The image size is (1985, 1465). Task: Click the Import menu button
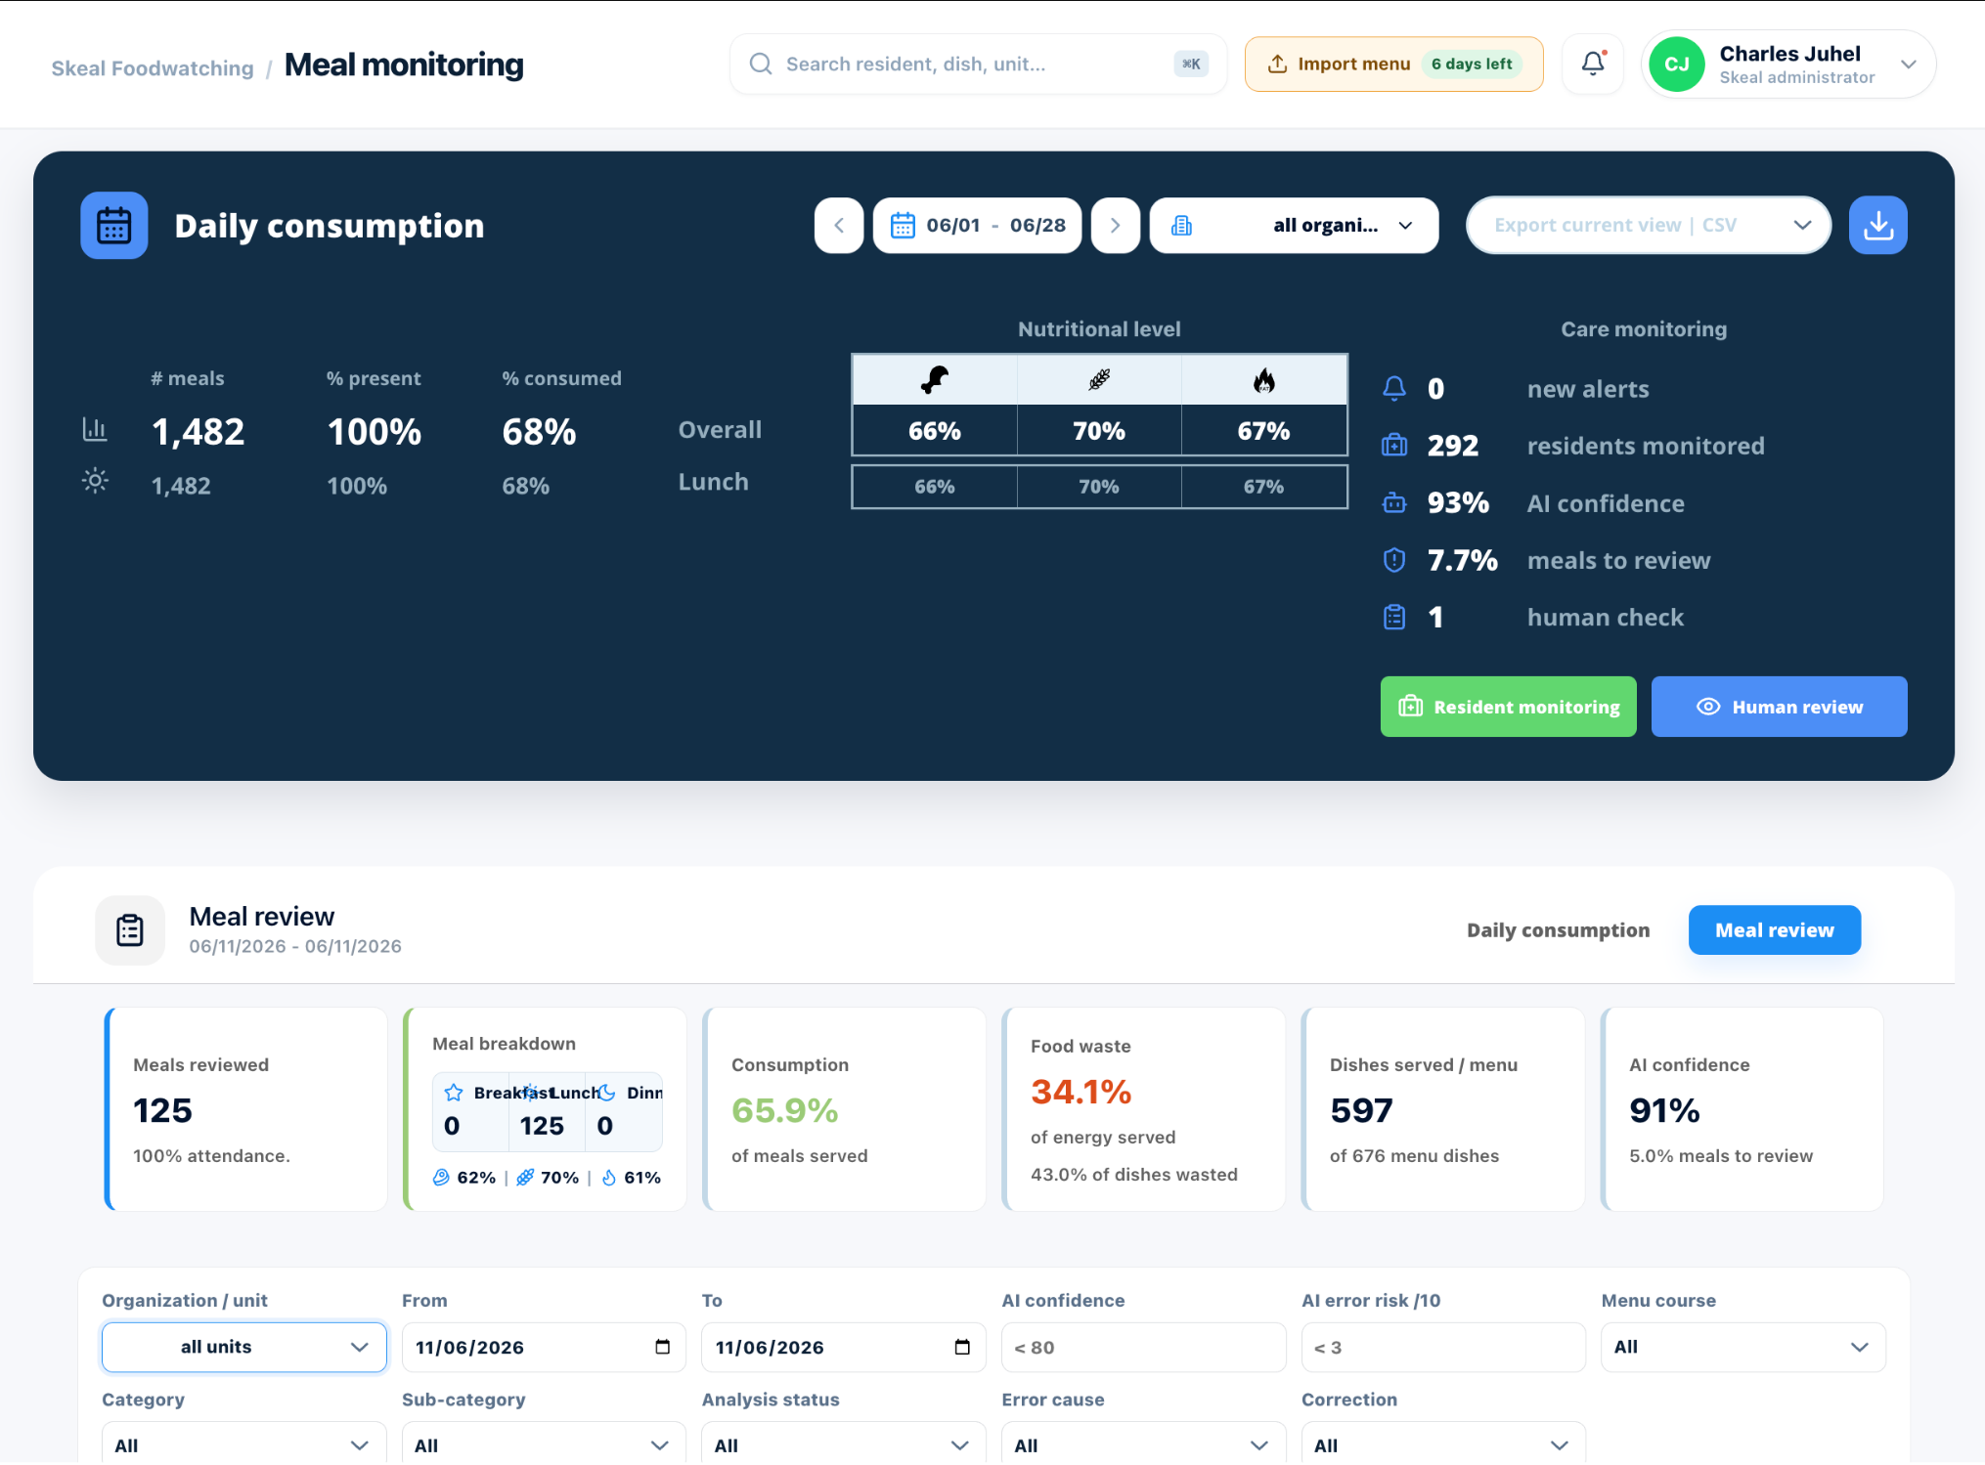pos(1393,65)
